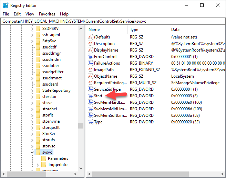226x178 pixels.
Task: Click the tree pane vertical scrollbar thumb
Action: coord(81,125)
